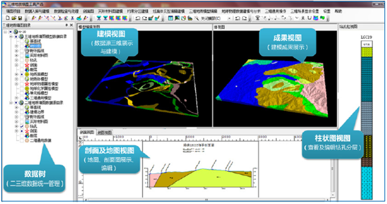Toggle the checkbox for 地球化学属性模型
This screenshot has width=387, height=204.
[x=22, y=88]
